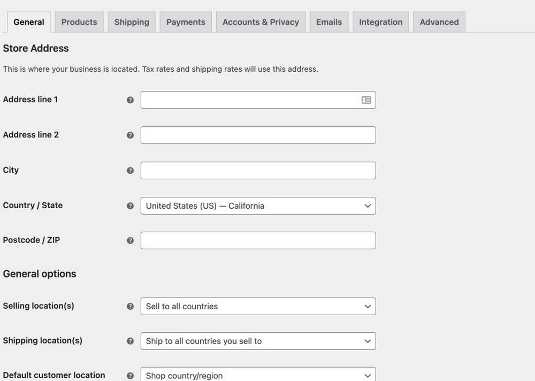Click the Postcode / ZIP label
Image resolution: width=535 pixels, height=381 pixels.
click(x=32, y=240)
